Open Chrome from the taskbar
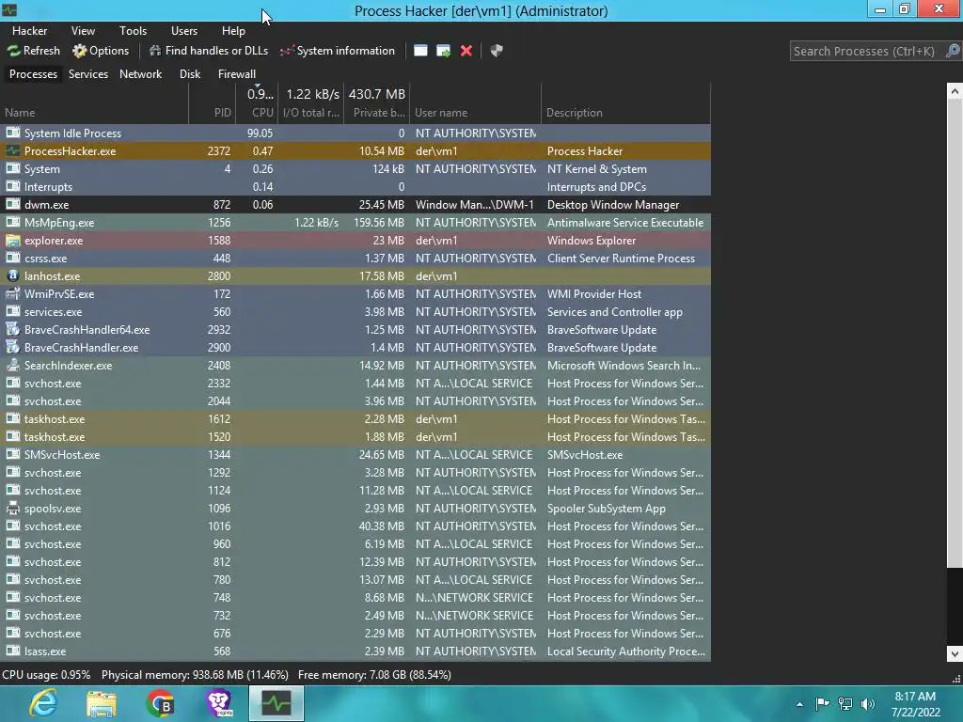 160,703
